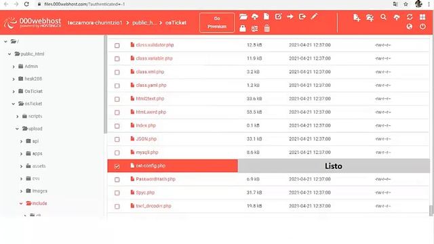Reload the page with browser refresh icon
Image resolution: width=434 pixels, height=244 pixels.
[x=26, y=4]
